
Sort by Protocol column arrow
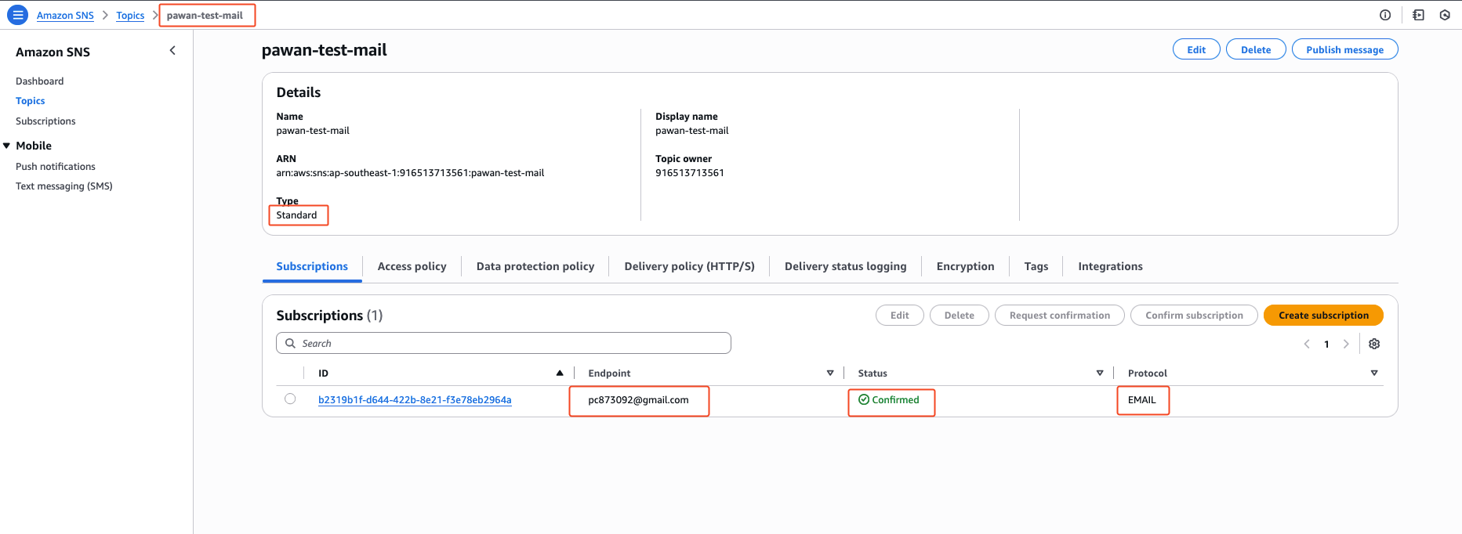(x=1374, y=373)
